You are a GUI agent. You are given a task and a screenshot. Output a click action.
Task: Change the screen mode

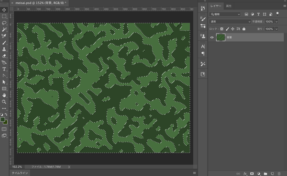(4, 136)
